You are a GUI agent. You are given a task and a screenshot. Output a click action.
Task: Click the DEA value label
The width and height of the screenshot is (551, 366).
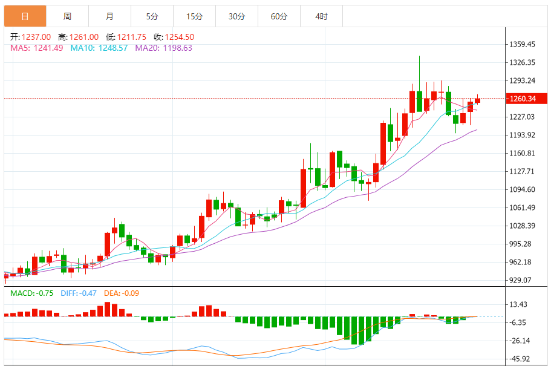point(122,293)
